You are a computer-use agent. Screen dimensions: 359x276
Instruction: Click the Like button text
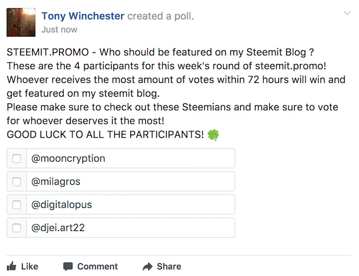click(x=30, y=266)
